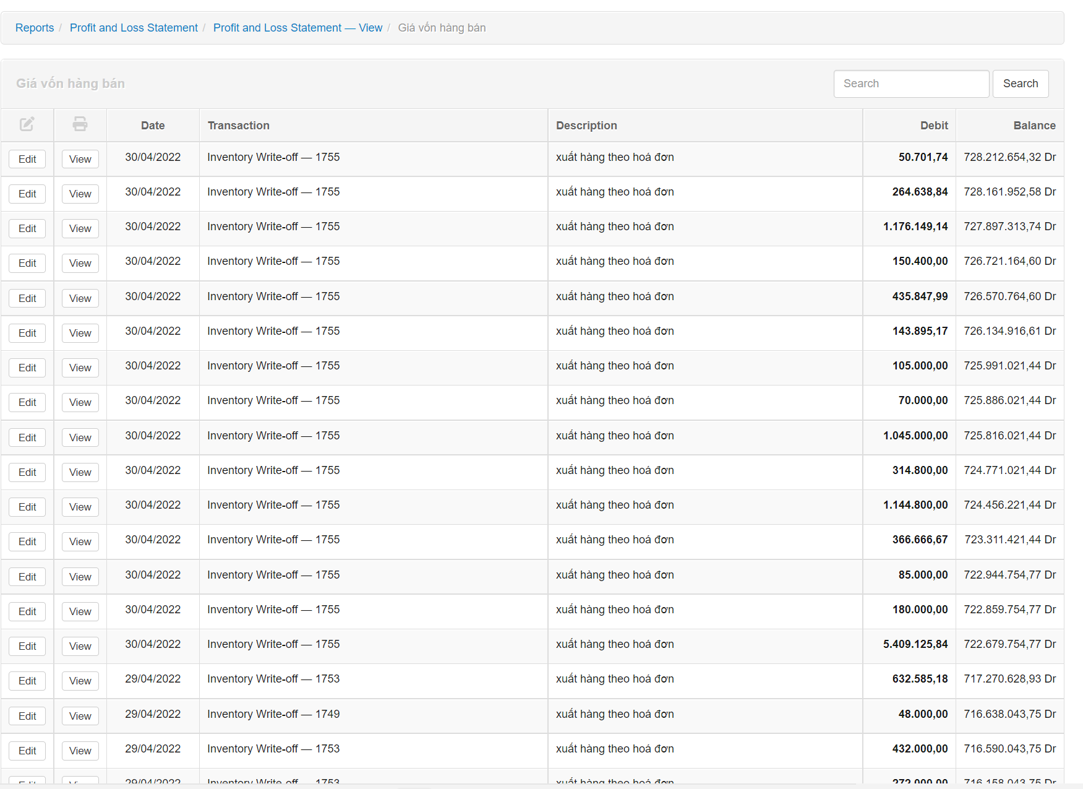
Task: View the row with debit 366.666,67
Action: [80, 541]
